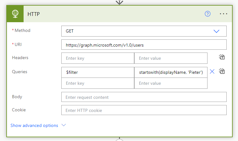This screenshot has height=141, width=238.
Task: Open the Method dropdown showing GET
Action: point(144,31)
